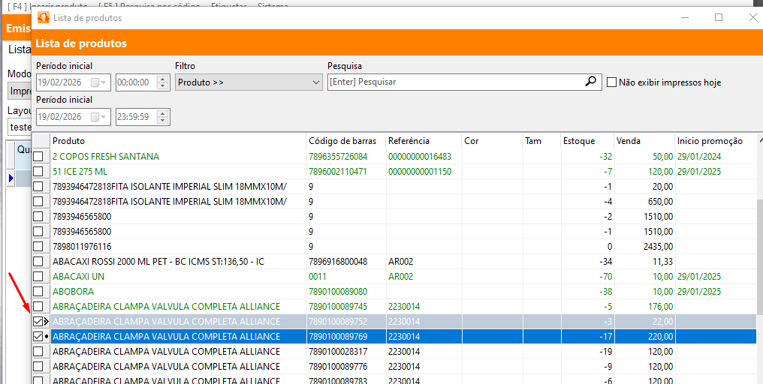Select the ABACAXI UN product row
763x384 pixels.
[173, 277]
